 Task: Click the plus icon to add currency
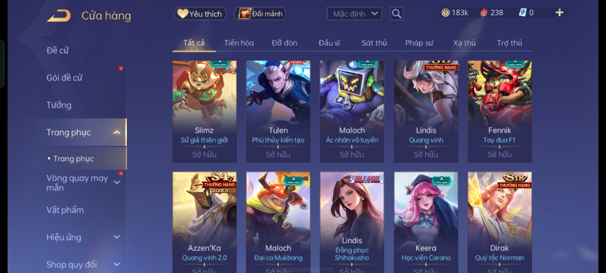tap(560, 12)
